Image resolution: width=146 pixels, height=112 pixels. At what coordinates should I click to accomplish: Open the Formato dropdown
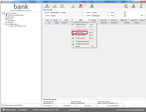point(108,13)
